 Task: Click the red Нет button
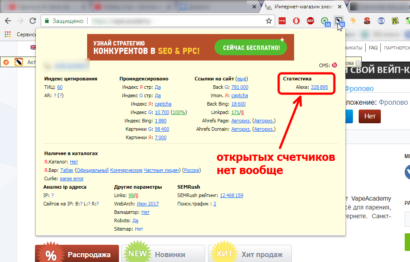coord(369,116)
